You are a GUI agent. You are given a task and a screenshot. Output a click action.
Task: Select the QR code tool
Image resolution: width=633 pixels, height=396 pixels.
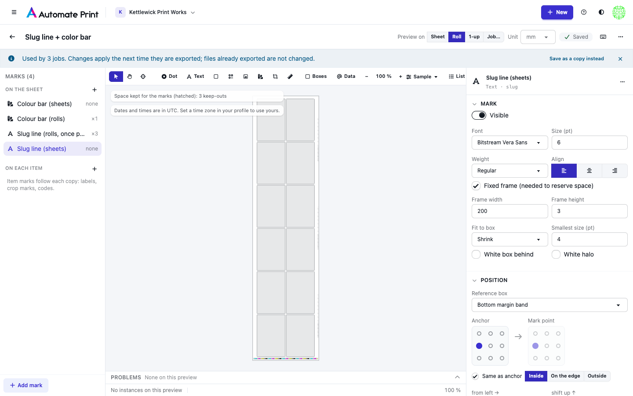pyautogui.click(x=231, y=77)
